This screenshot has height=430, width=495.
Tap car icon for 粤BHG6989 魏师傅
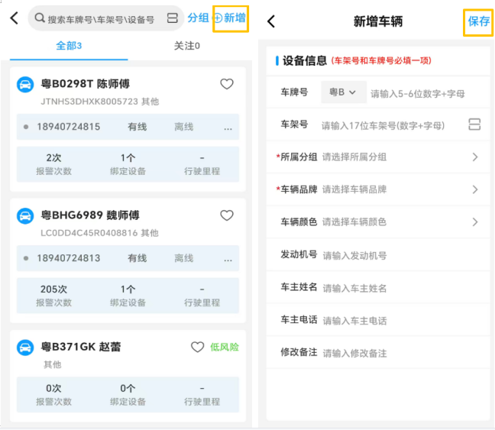(25, 216)
